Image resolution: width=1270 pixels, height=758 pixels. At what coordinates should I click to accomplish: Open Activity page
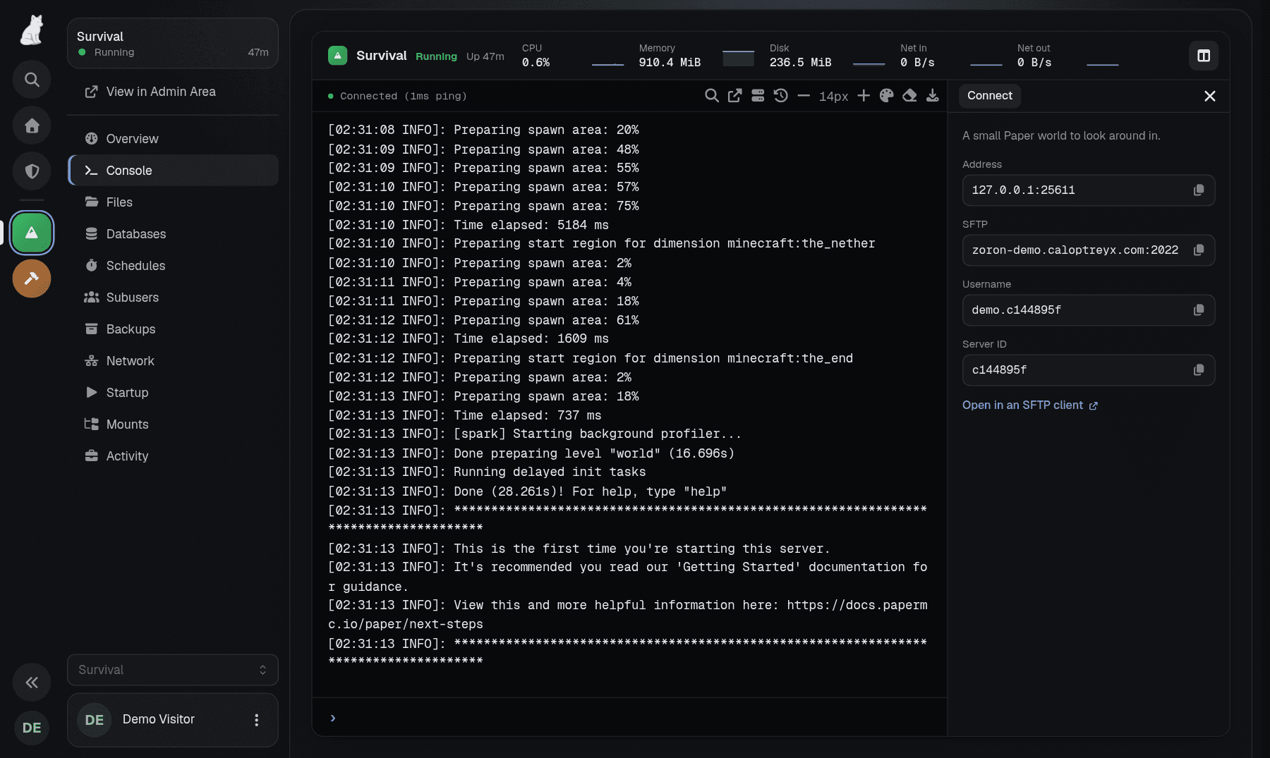coord(173,456)
